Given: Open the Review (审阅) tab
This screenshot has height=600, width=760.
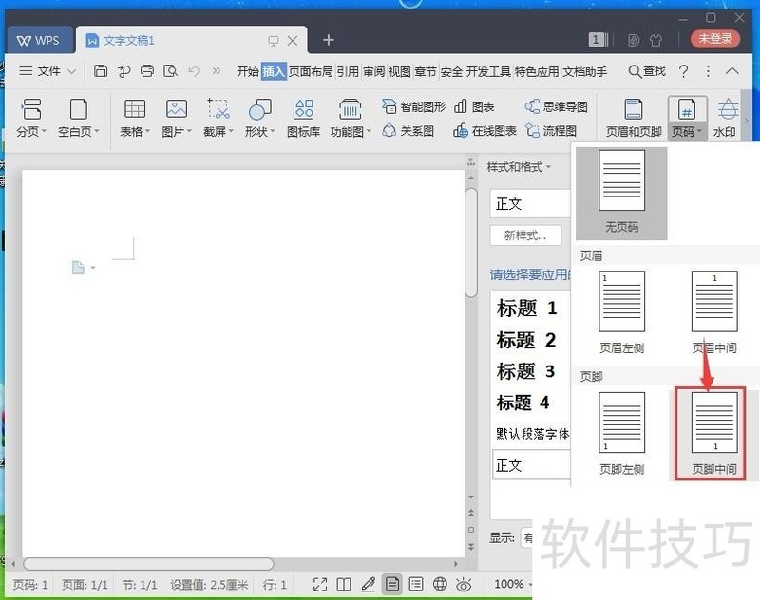Looking at the screenshot, I should 373,71.
